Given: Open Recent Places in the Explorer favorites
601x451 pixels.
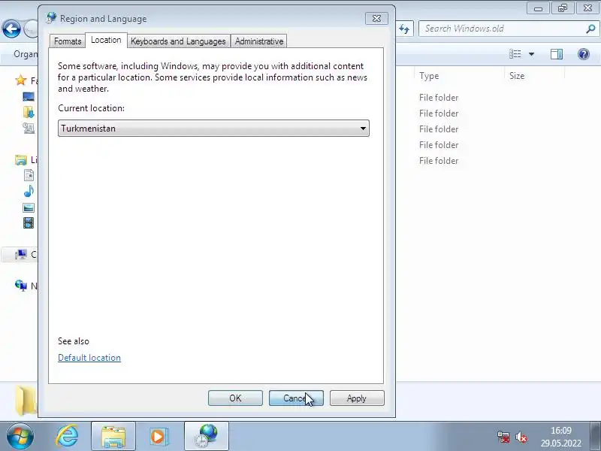Looking at the screenshot, I should [29, 128].
